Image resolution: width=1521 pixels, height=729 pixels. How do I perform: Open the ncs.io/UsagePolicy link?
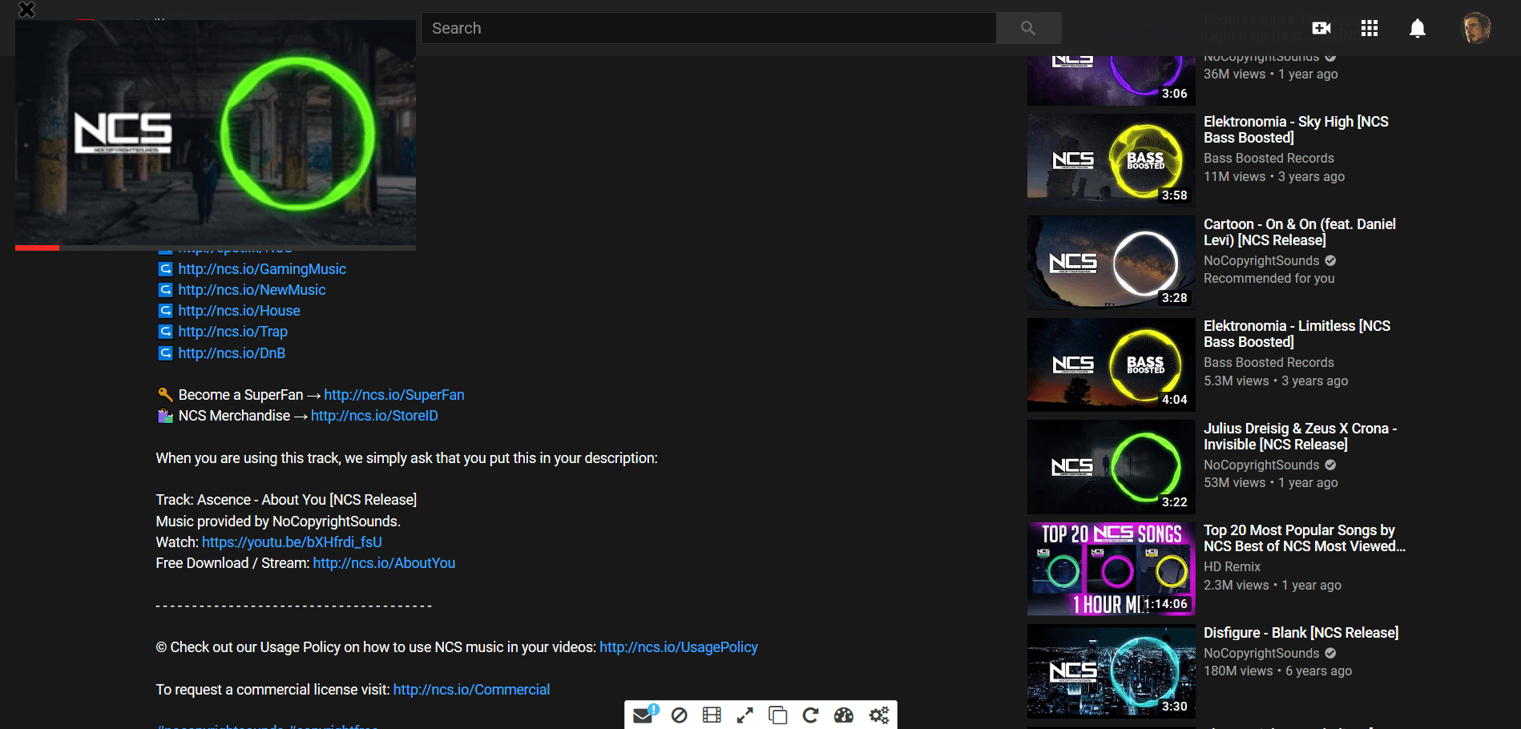tap(678, 646)
